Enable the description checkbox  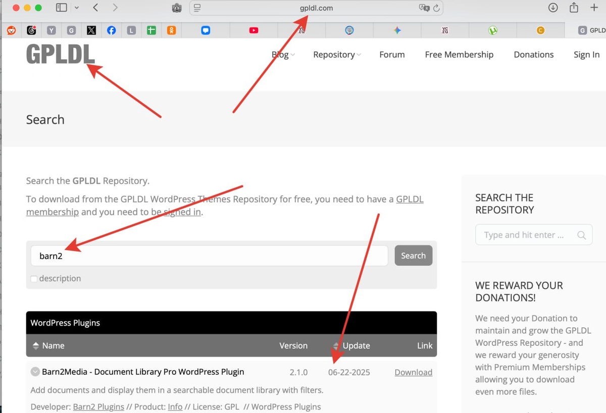(x=34, y=279)
